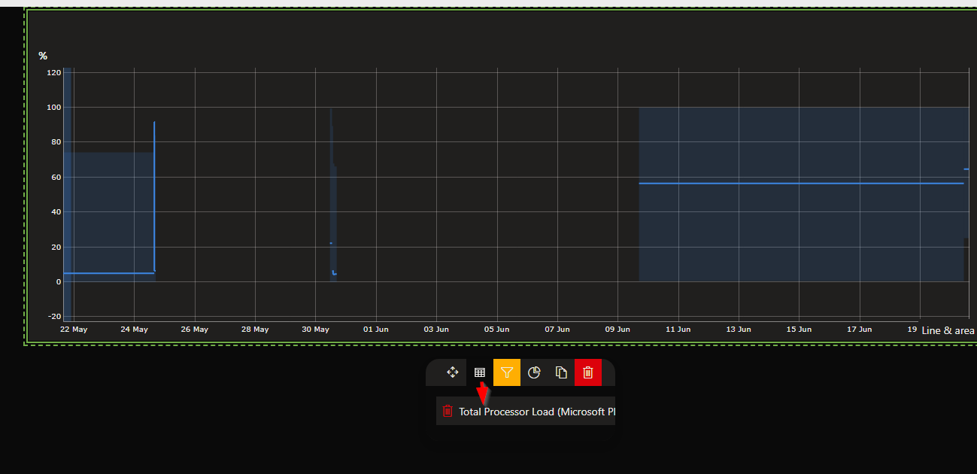Click the duplicate widget copy icon
The width and height of the screenshot is (977, 474).
coord(561,372)
